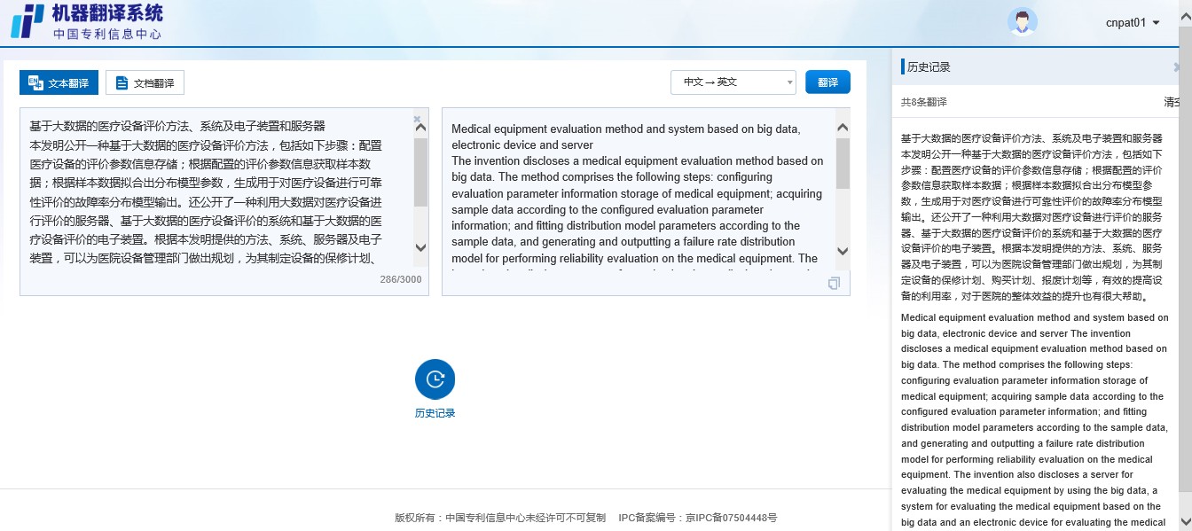
Task: Expand the cnpat01 account menu
Action: pos(1133,22)
